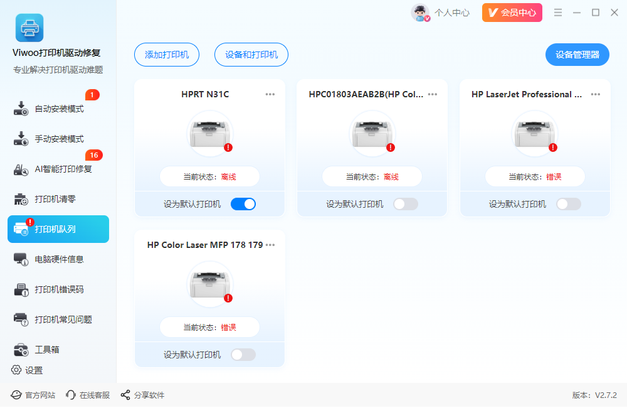Click the 在线客服 headset icon
This screenshot has height=408, width=627.
point(71,395)
